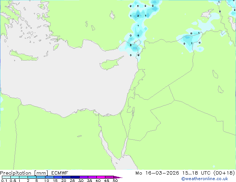Viewport: 236px width, 182px height.
Task: Click the 30–35 mm violet legend swatch
Action: click(83, 177)
